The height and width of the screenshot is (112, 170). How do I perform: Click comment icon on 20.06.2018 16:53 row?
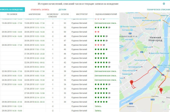104,45
